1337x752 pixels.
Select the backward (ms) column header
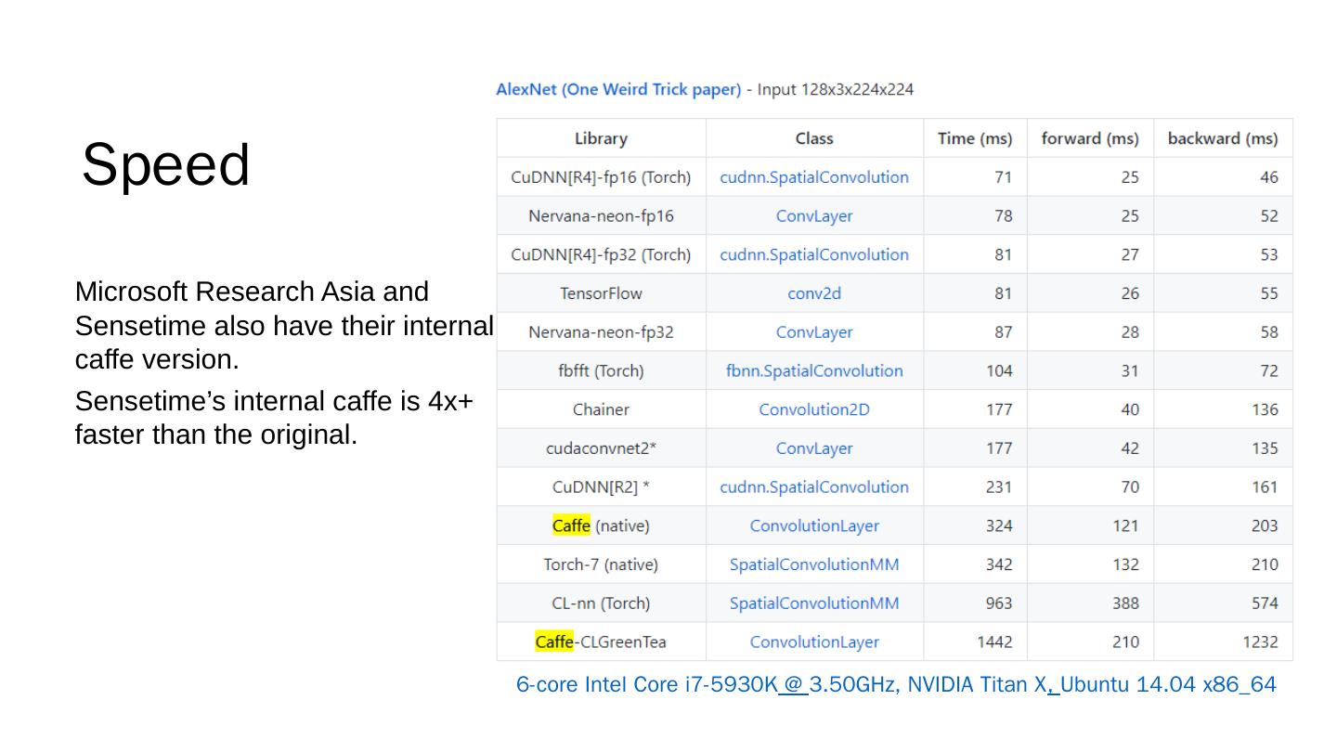(1222, 138)
